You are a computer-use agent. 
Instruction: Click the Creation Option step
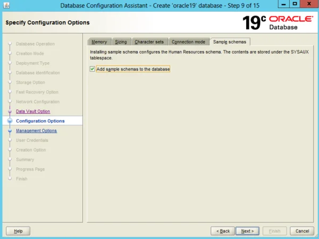coord(31,150)
